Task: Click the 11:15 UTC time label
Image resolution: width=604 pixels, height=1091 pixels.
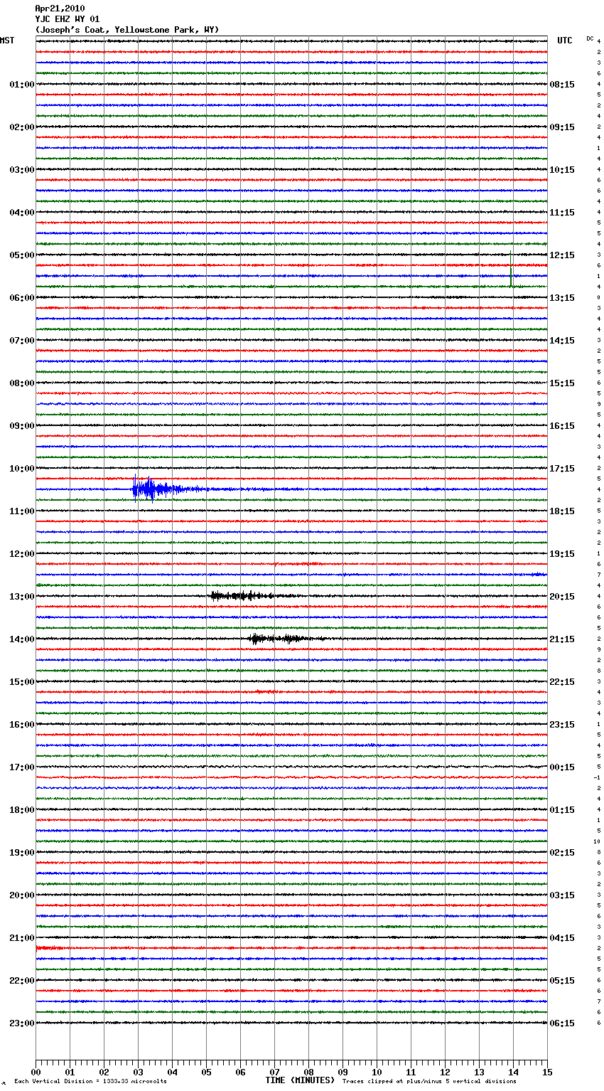Action: [562, 213]
